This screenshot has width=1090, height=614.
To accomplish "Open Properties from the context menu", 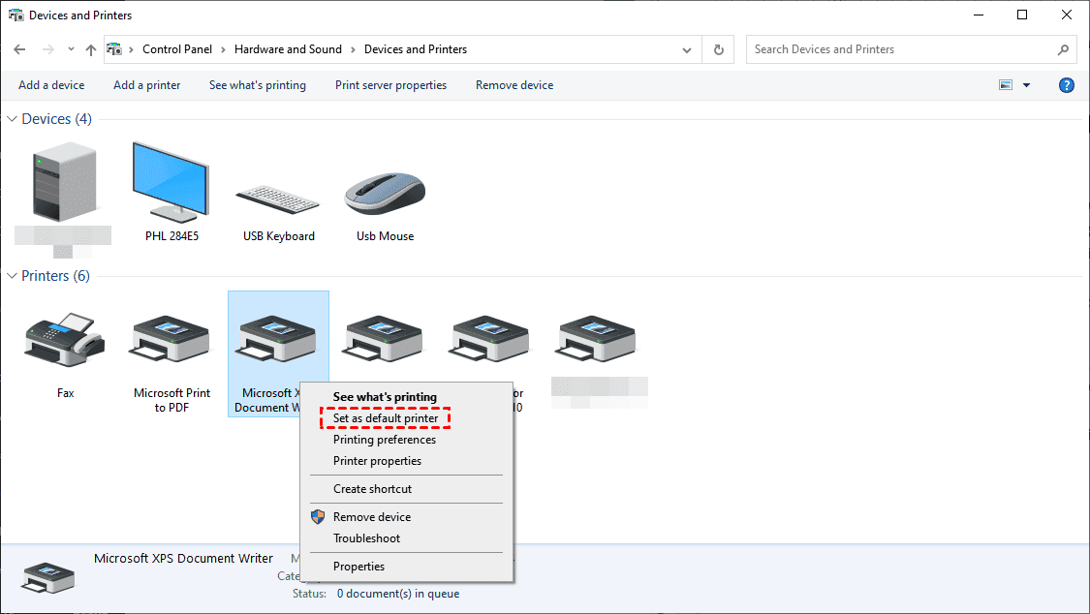I will click(358, 567).
